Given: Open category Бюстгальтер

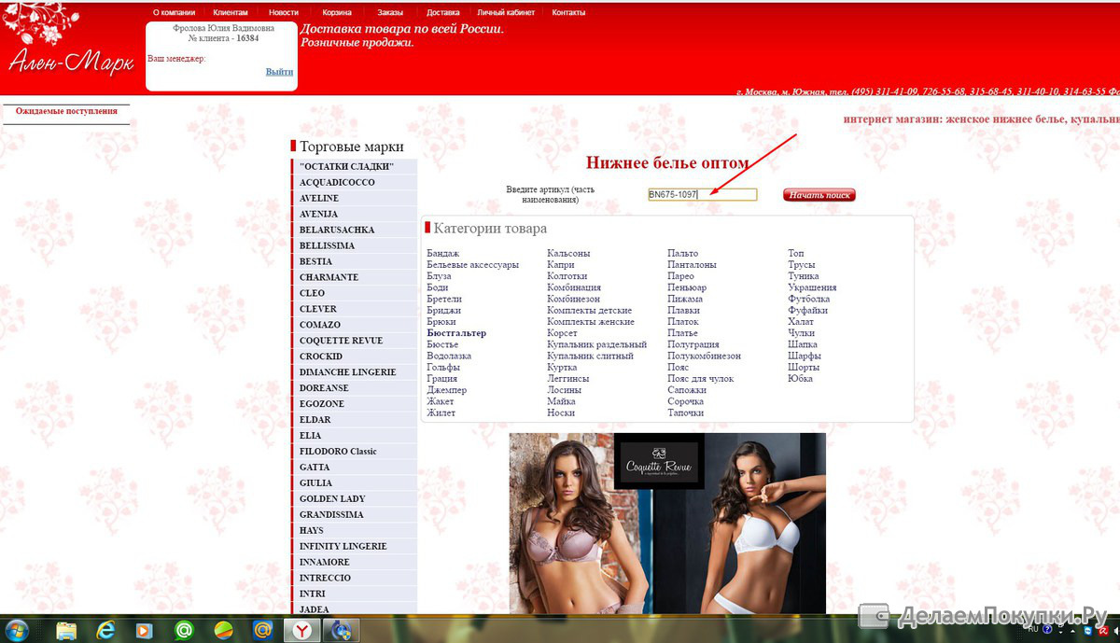Looking at the screenshot, I should [456, 333].
